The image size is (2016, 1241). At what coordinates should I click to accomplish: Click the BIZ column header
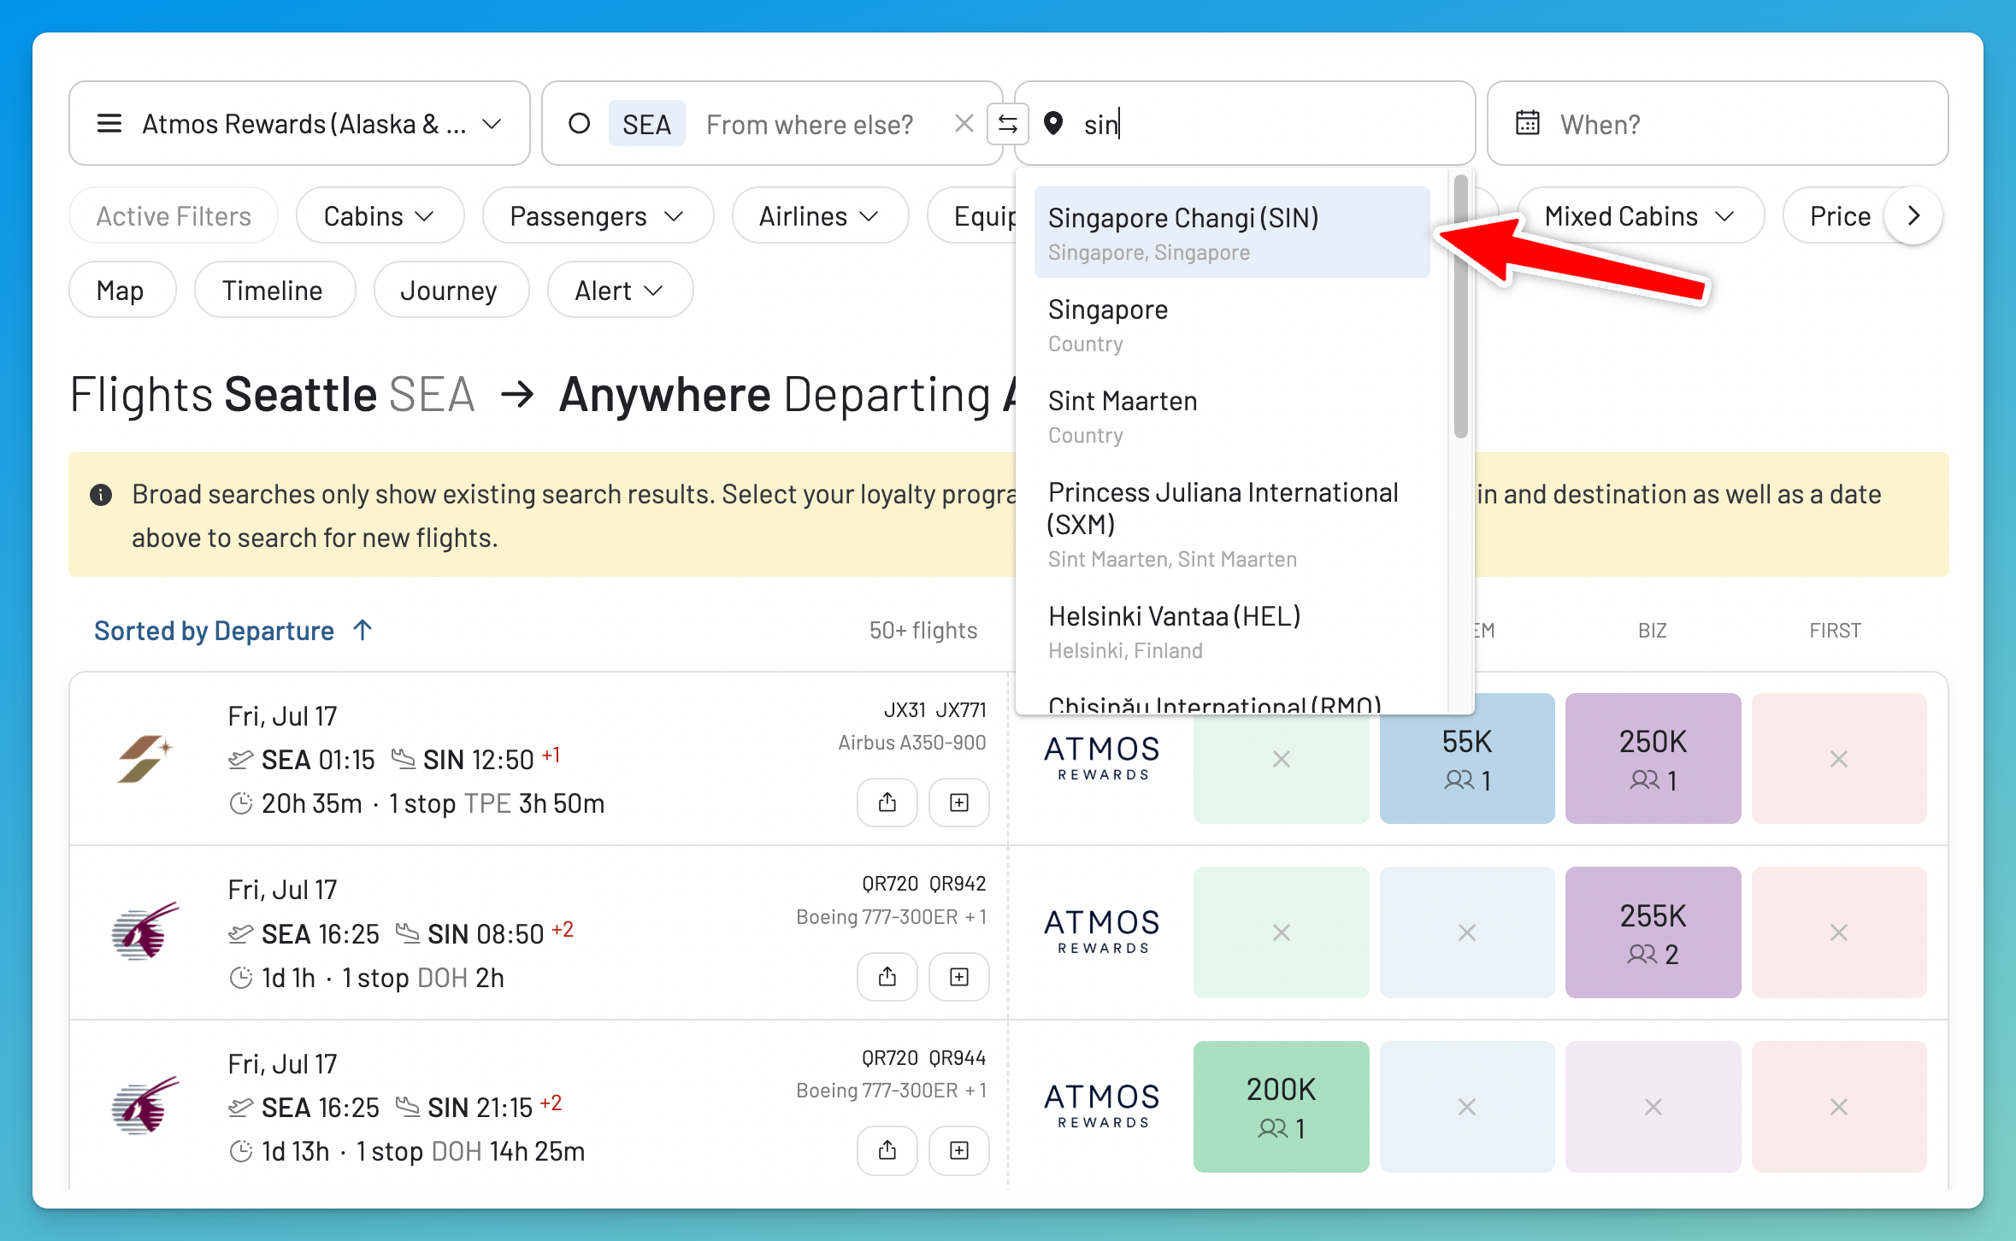[x=1652, y=631]
